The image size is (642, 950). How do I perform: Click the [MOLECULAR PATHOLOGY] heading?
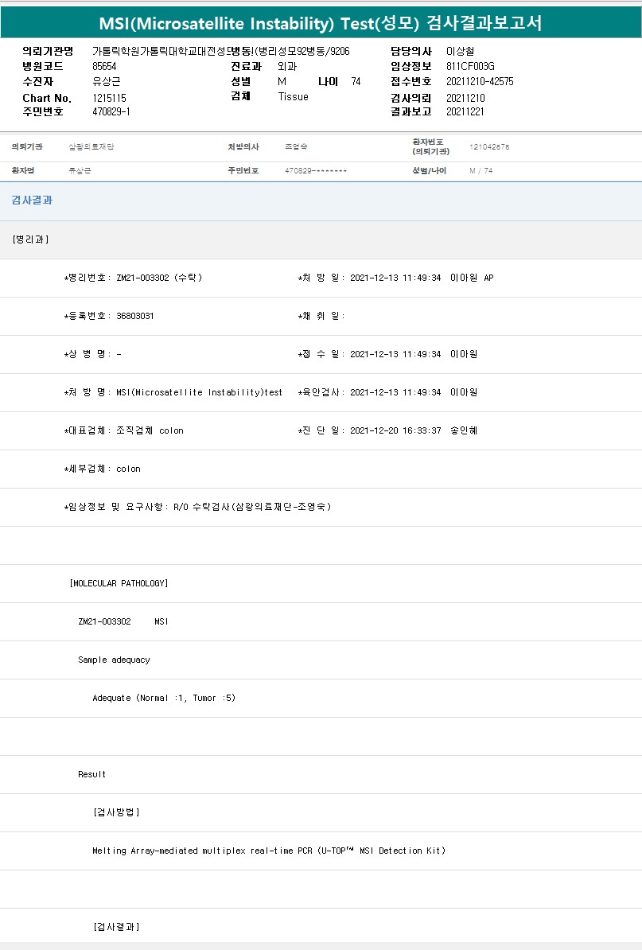tap(119, 583)
